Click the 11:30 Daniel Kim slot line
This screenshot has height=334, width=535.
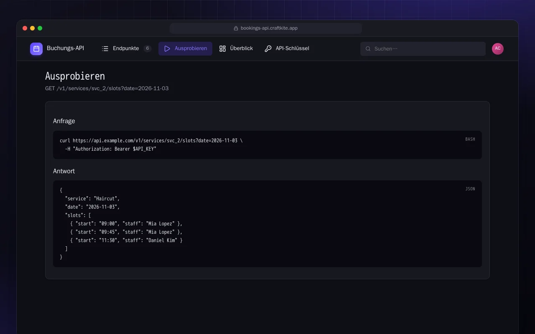(x=126, y=240)
